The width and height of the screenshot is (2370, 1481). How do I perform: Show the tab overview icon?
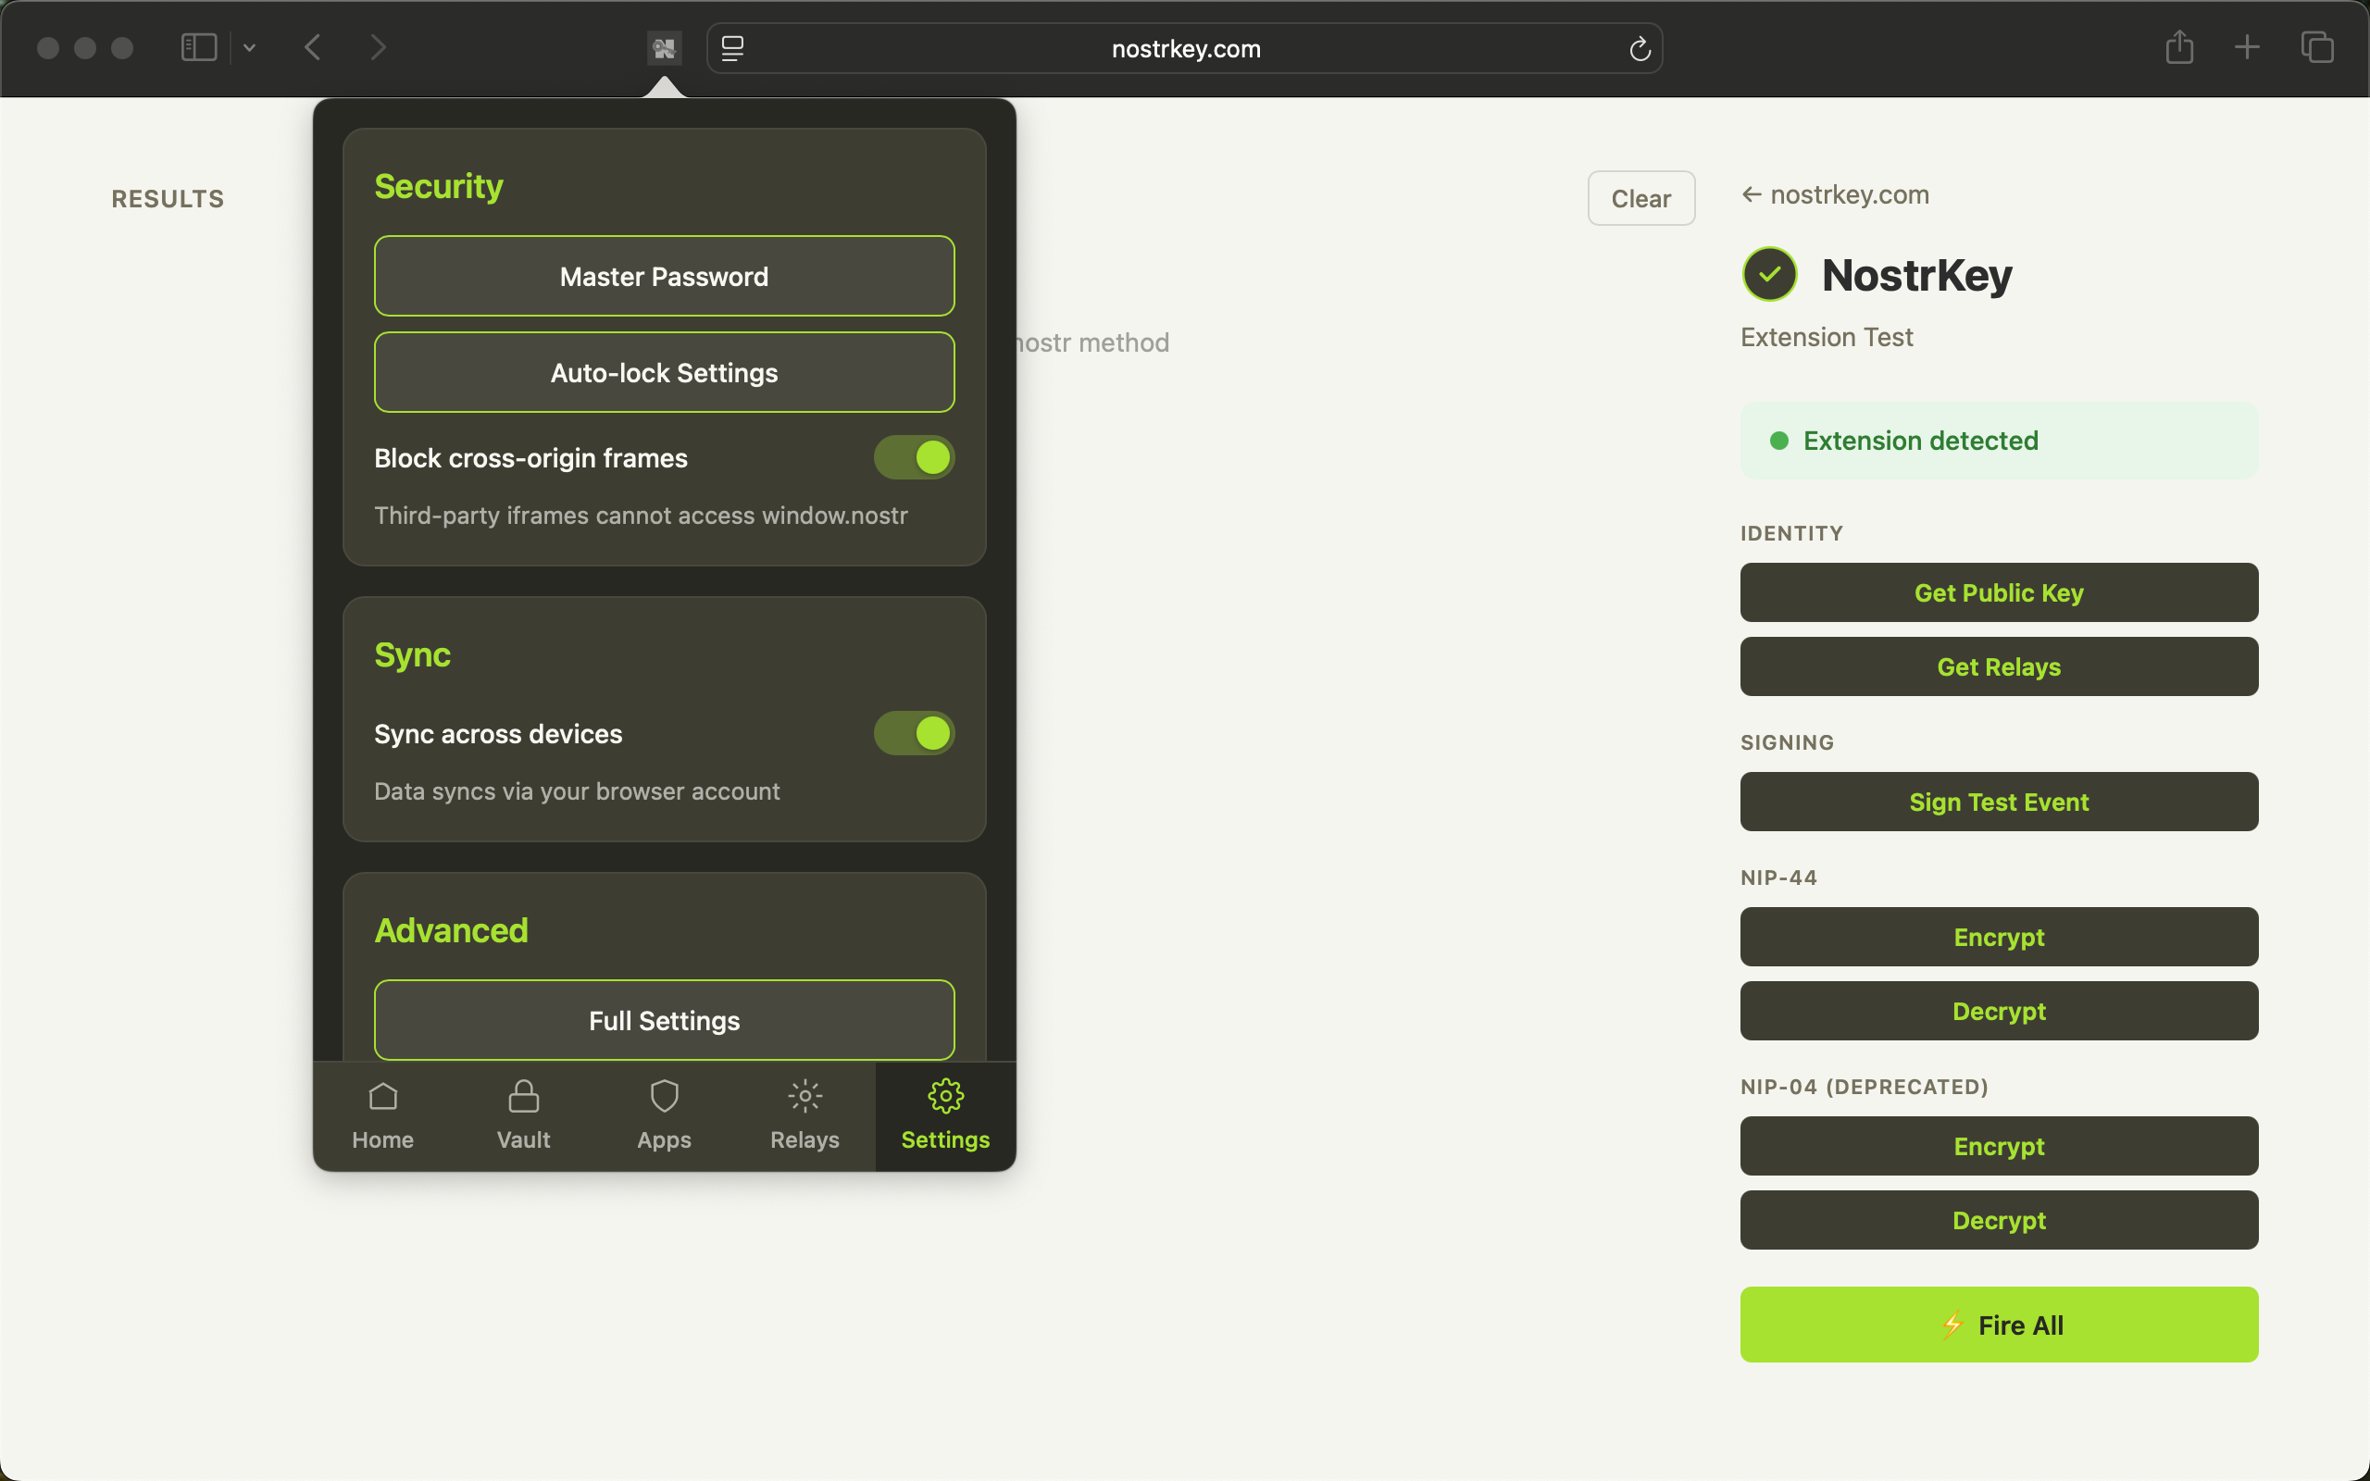pos(2317,47)
